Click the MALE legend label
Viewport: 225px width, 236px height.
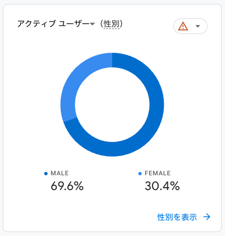click(x=60, y=173)
